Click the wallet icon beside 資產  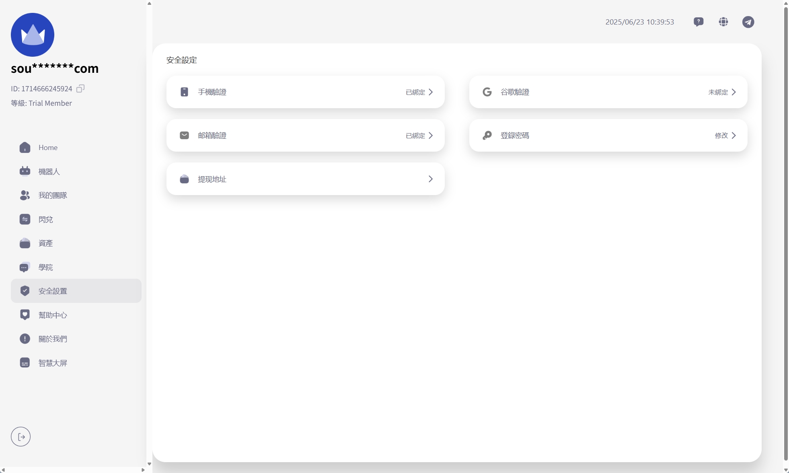click(25, 243)
